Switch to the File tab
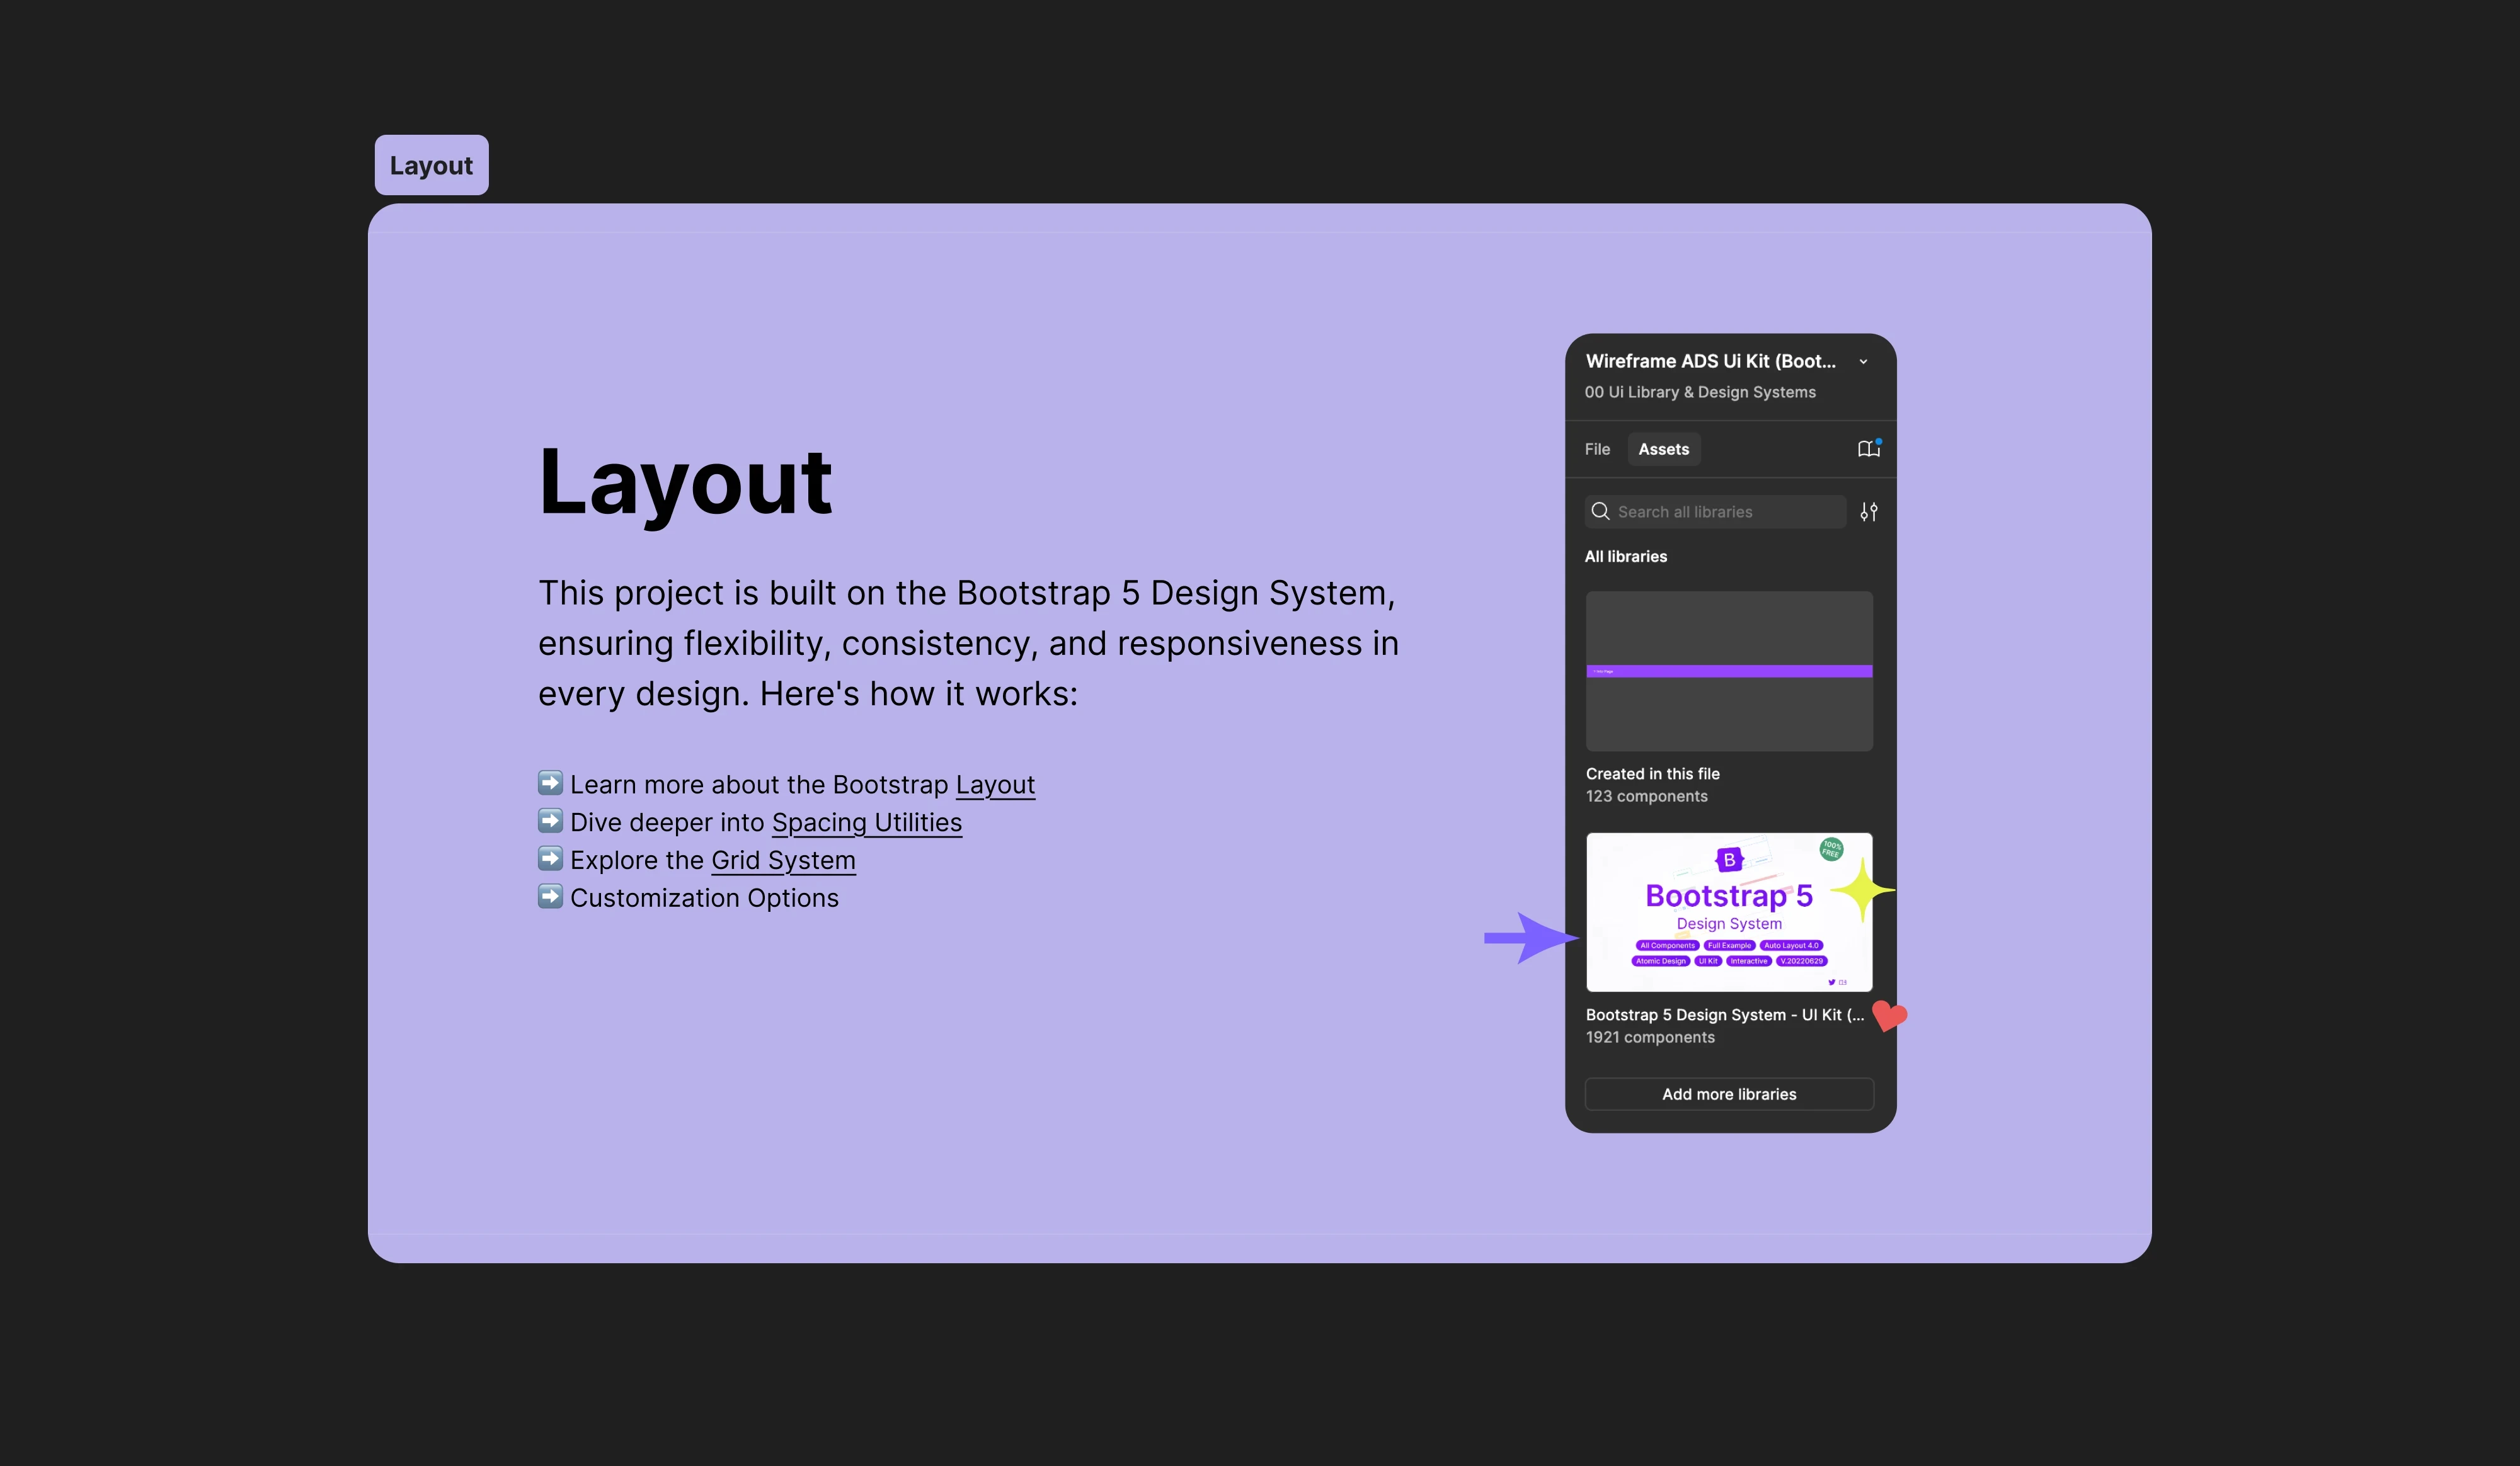 coord(1597,450)
